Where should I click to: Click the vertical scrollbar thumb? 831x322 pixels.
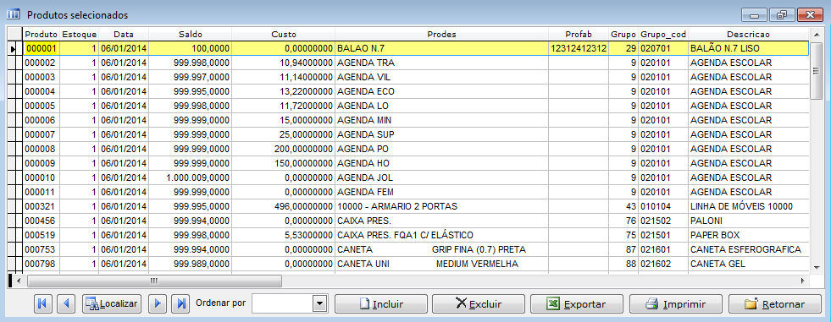(816, 70)
